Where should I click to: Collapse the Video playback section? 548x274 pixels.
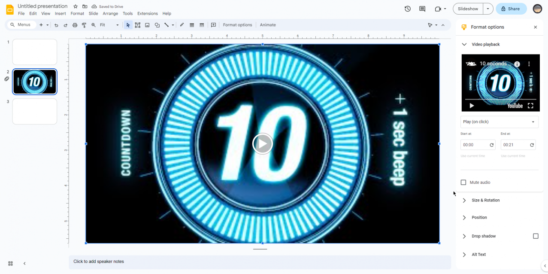pos(464,44)
